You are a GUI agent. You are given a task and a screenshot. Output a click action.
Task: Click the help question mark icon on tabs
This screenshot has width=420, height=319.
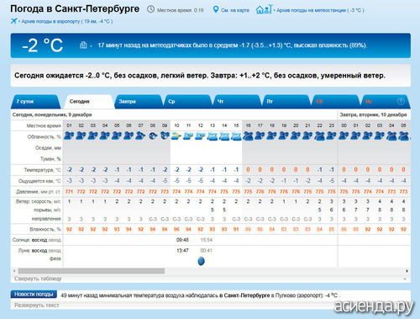[401, 102]
